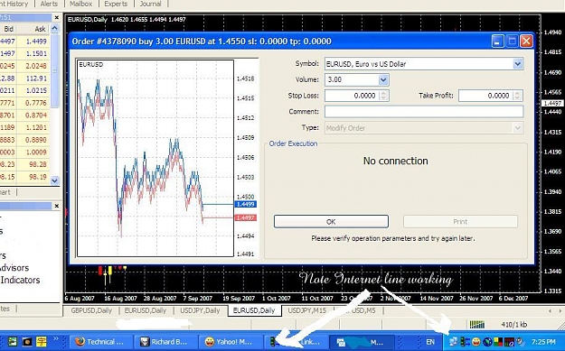Select the active EURUSD,Daily chart tab

coord(254,310)
